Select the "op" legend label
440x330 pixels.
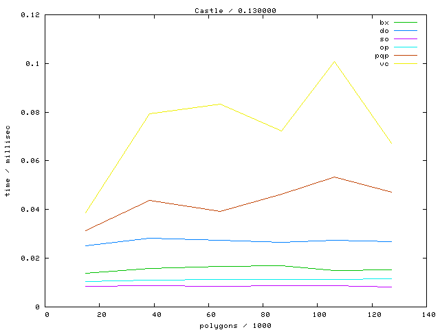[384, 47]
